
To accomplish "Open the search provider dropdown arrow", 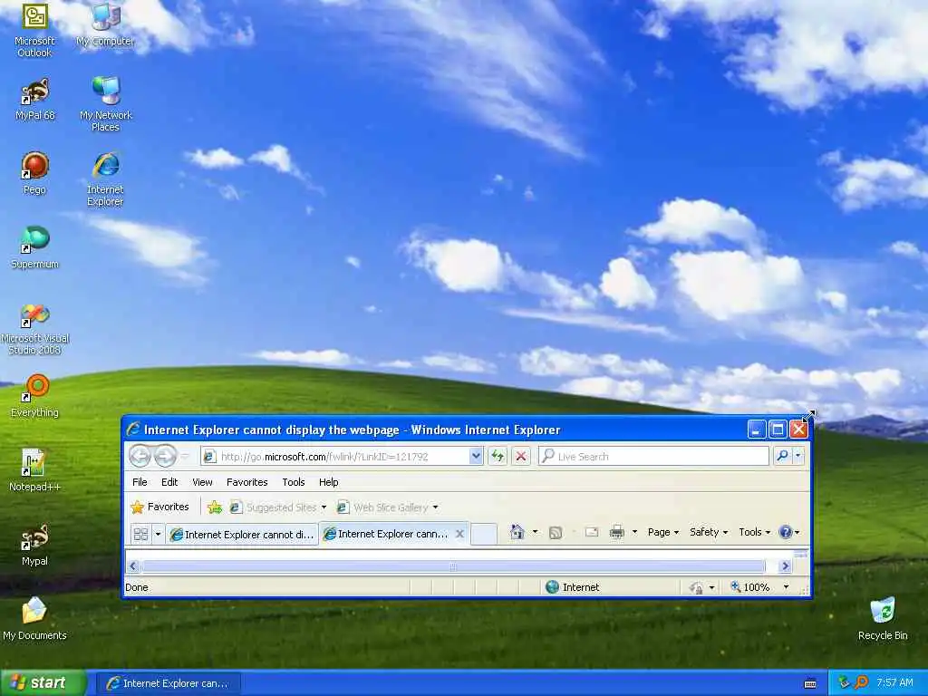I will 797,456.
